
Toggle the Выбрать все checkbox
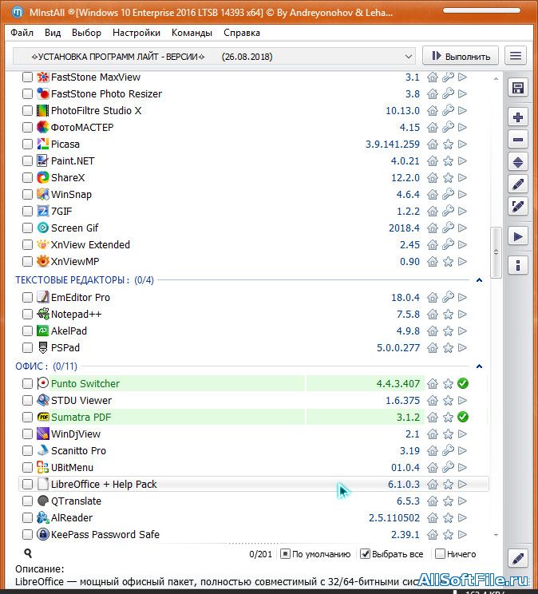pos(365,554)
